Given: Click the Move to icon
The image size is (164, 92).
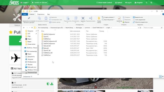Looking at the screenshot, I should [x=68, y=18].
